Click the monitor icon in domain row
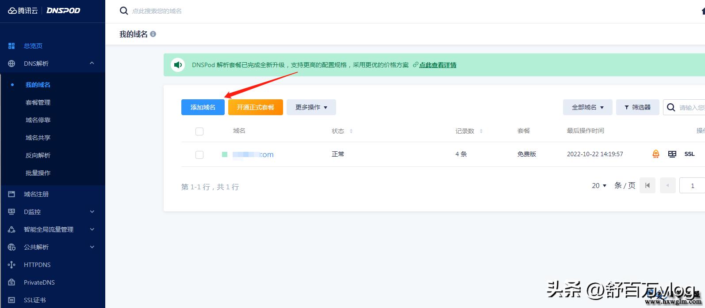 (672, 154)
